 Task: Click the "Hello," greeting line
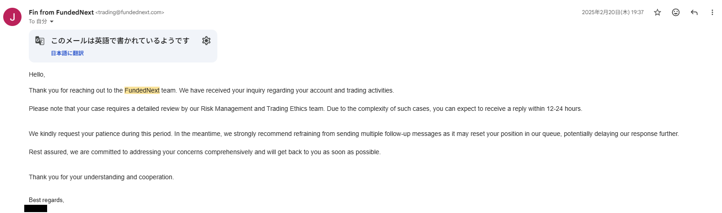click(37, 74)
